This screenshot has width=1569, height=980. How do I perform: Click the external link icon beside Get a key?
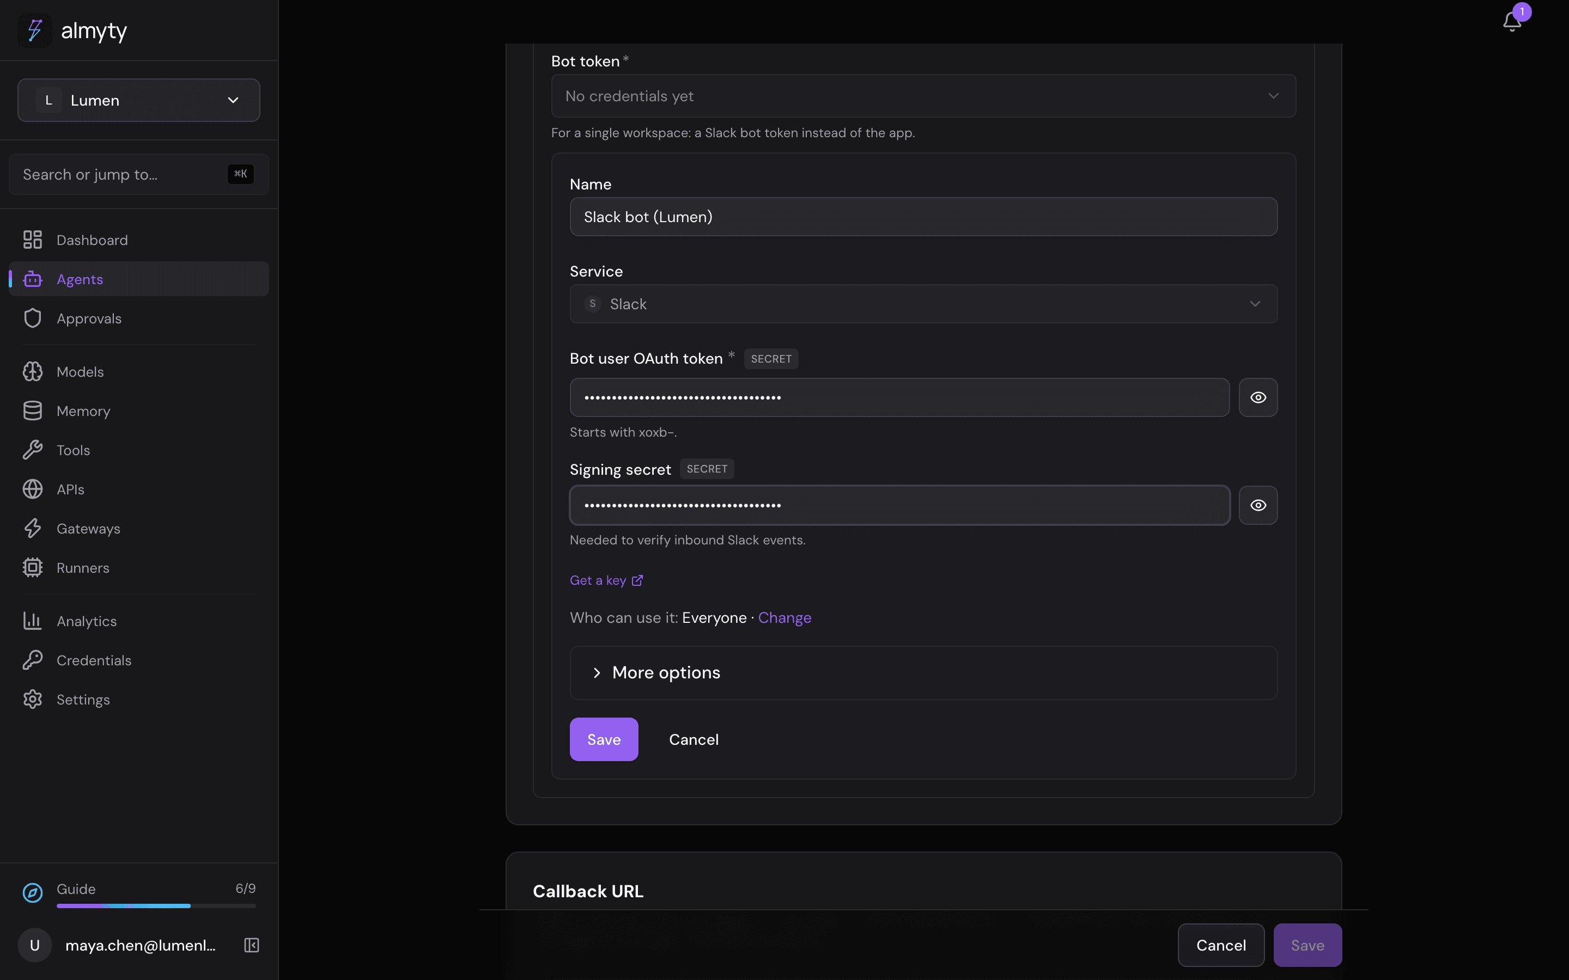pos(637,580)
